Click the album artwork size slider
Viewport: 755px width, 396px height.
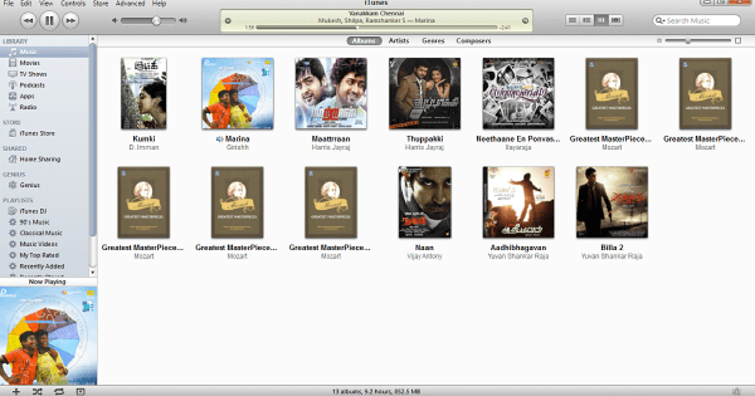pyautogui.click(x=699, y=41)
